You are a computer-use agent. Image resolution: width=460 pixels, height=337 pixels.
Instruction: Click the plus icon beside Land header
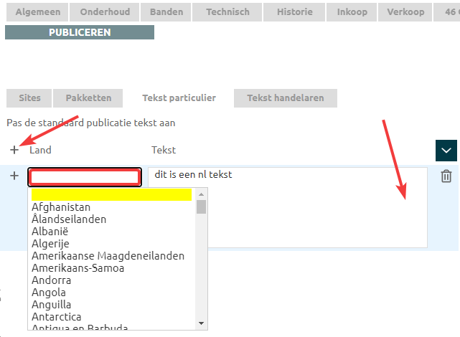pos(14,150)
